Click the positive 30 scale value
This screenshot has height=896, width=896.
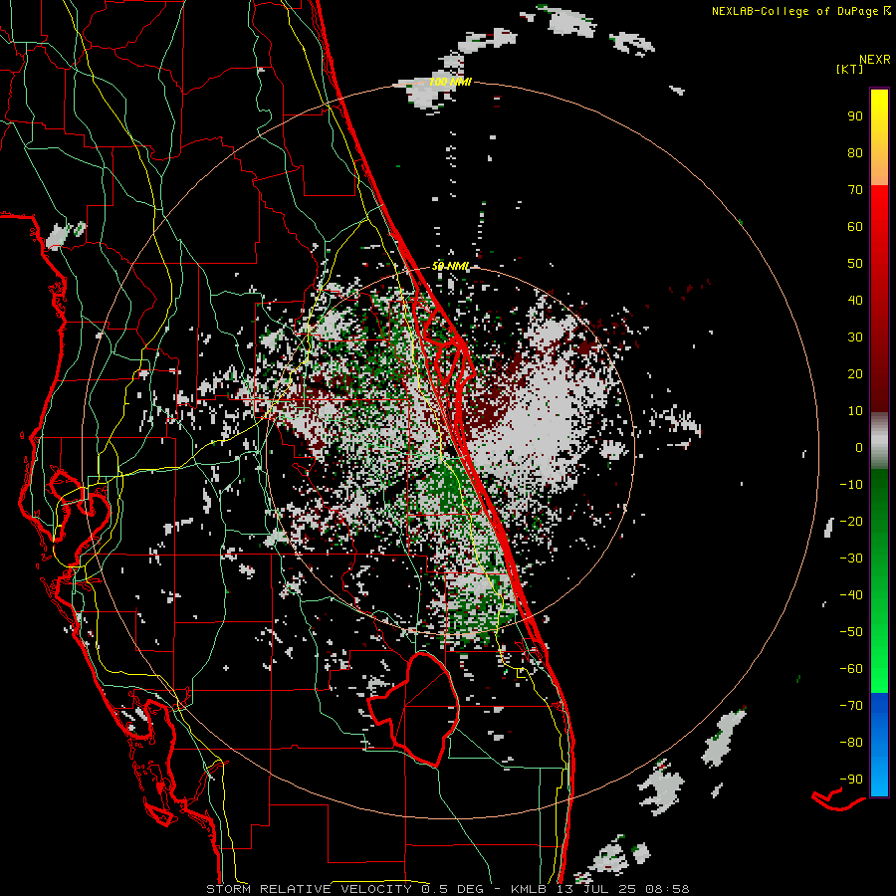coord(855,337)
